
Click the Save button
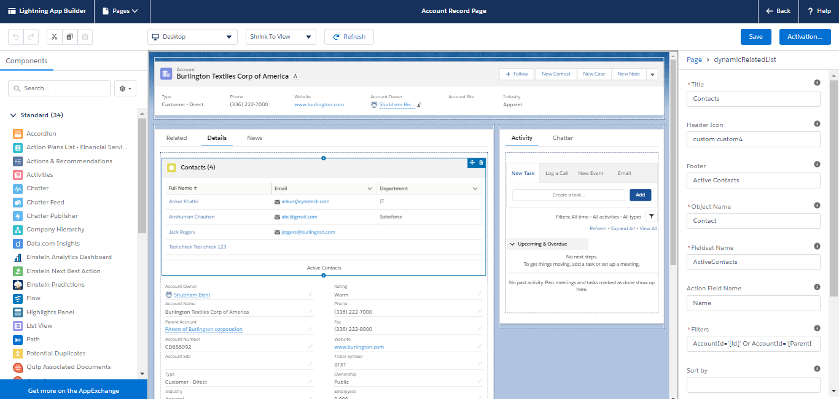[x=755, y=36]
